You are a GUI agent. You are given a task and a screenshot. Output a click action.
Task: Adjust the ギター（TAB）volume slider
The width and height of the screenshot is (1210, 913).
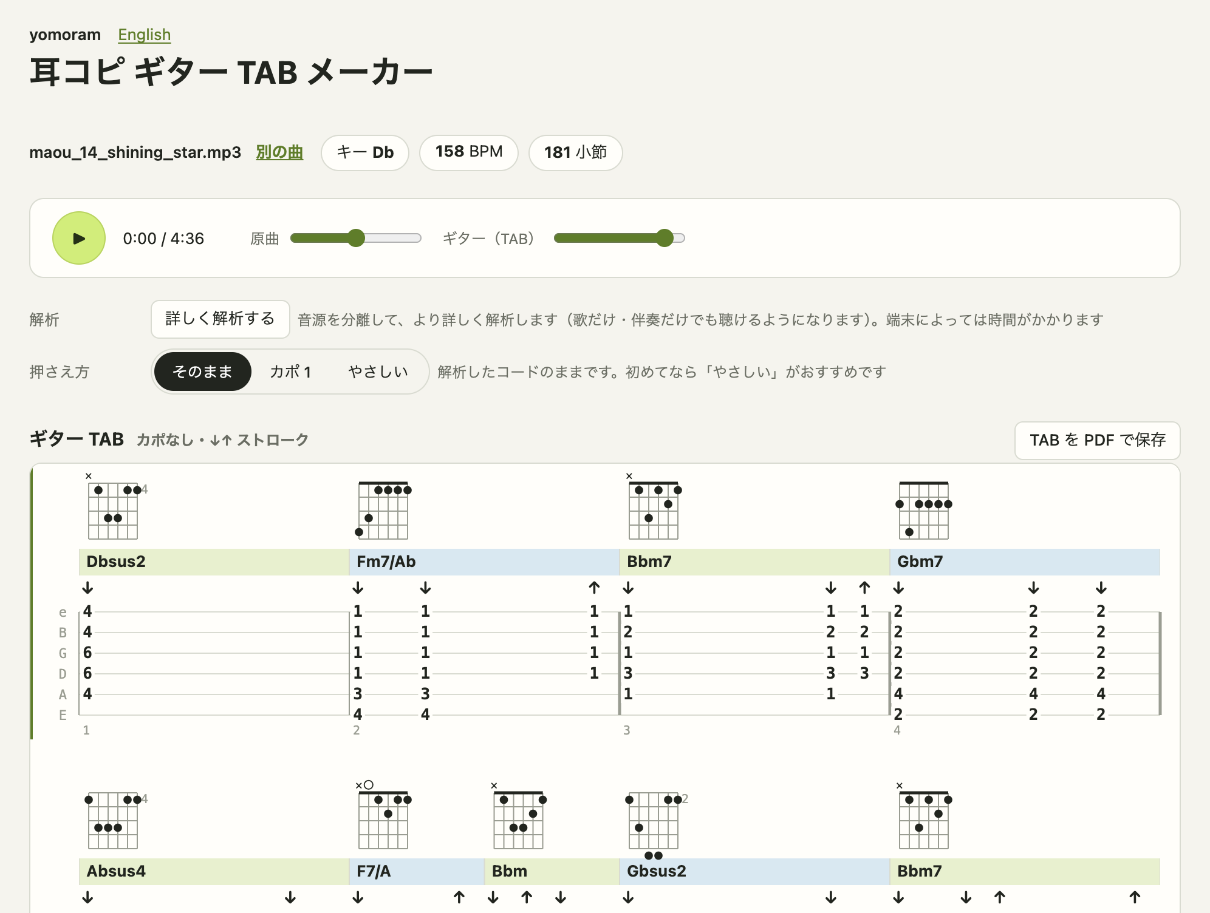click(620, 238)
